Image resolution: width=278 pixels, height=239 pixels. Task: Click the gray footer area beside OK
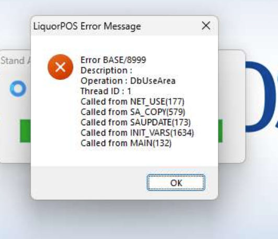pyautogui.click(x=89, y=183)
